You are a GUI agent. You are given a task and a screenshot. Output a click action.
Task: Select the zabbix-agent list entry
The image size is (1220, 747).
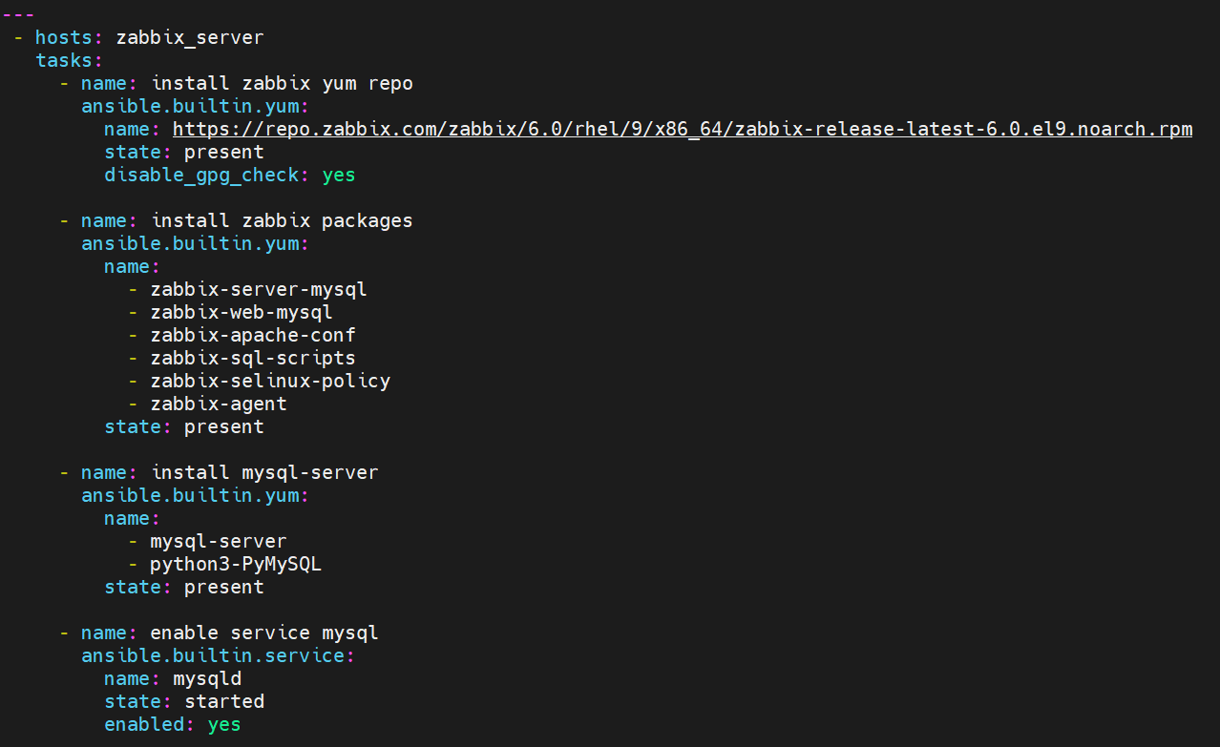click(x=219, y=405)
